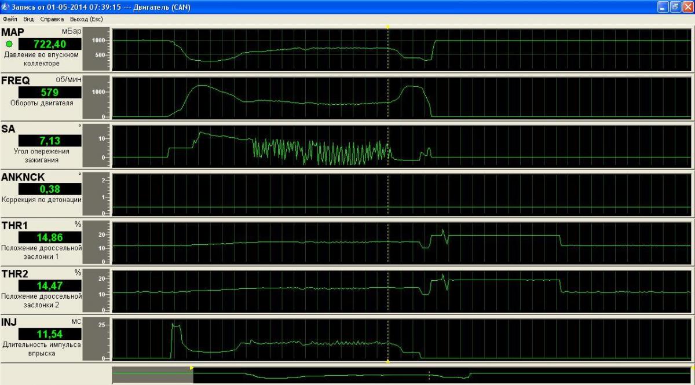Click the THR2 graph's vertical axis scale
The height and width of the screenshot is (385, 695).
(x=96, y=289)
